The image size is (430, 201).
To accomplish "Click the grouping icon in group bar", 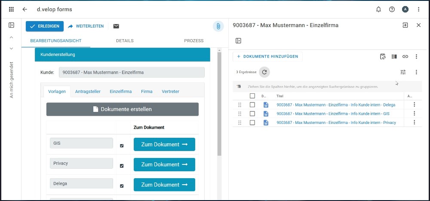I will point(239,87).
